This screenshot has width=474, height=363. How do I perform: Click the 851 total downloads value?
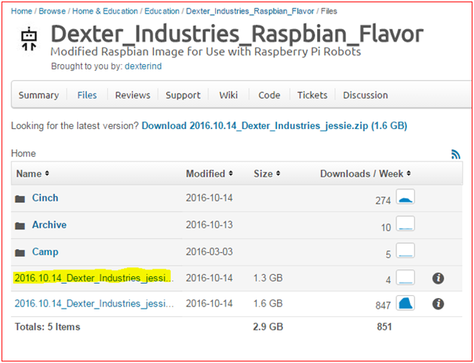[x=384, y=327]
